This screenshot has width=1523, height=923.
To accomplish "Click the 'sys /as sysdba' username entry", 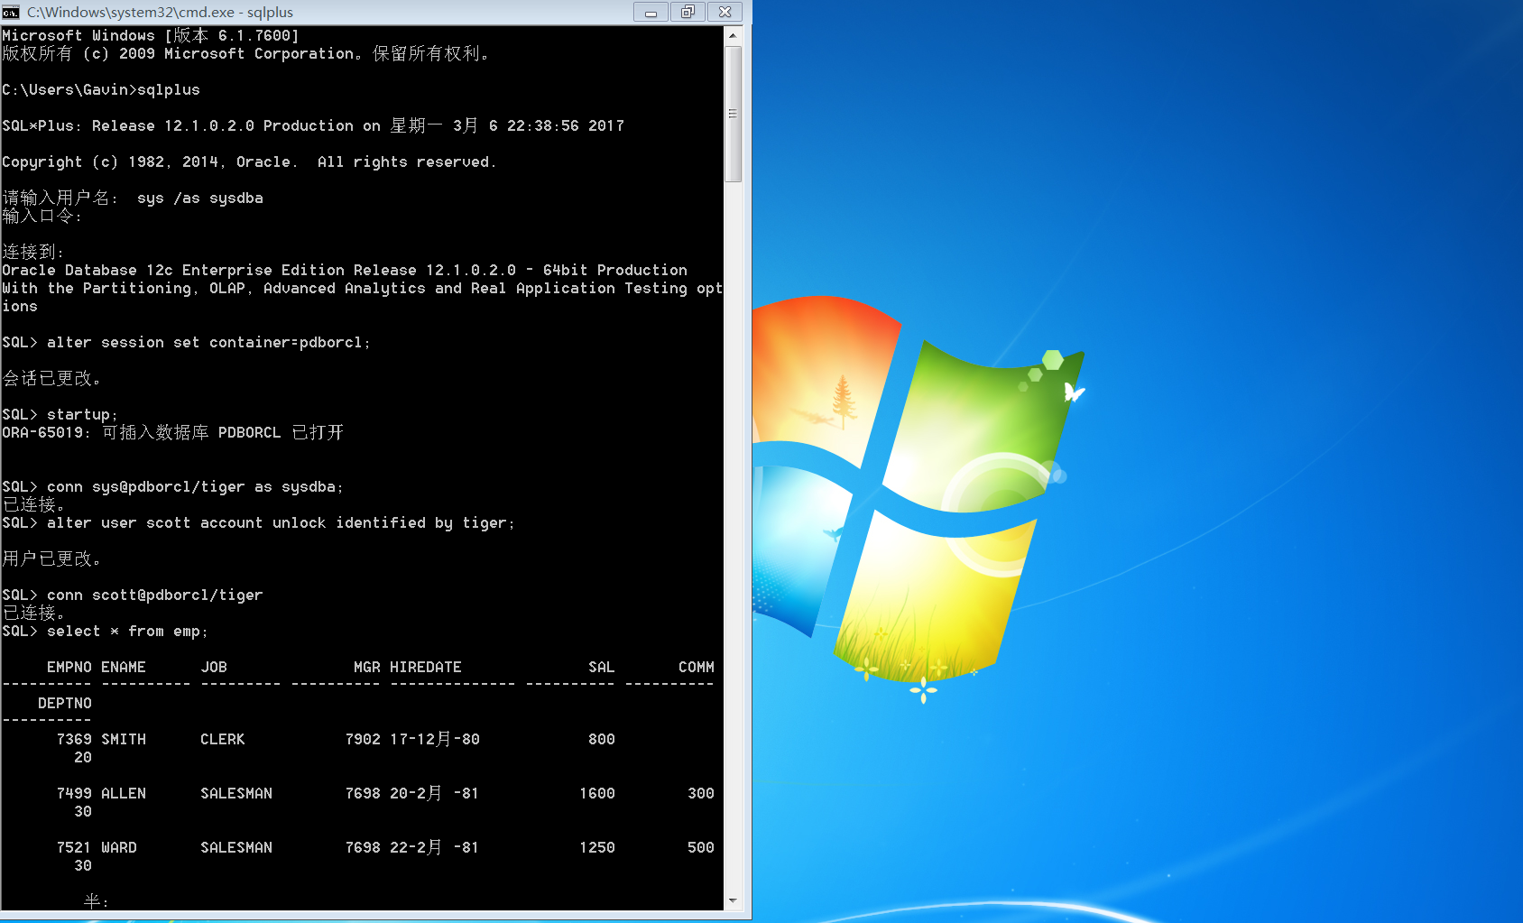I will [200, 198].
